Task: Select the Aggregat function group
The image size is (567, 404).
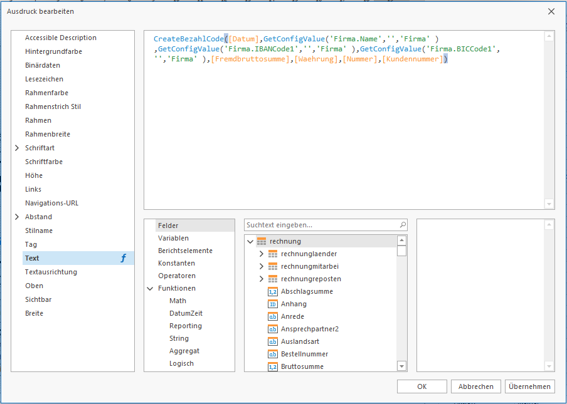Action: pos(184,351)
